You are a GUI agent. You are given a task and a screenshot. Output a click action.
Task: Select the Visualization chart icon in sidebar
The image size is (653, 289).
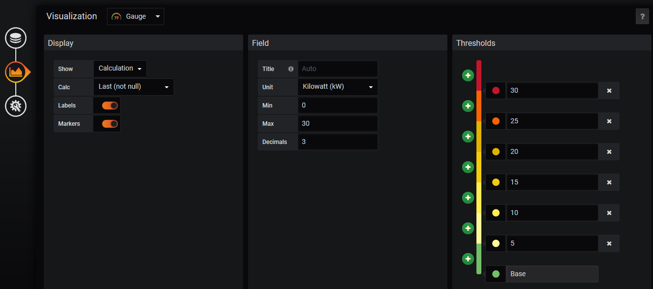(16, 72)
